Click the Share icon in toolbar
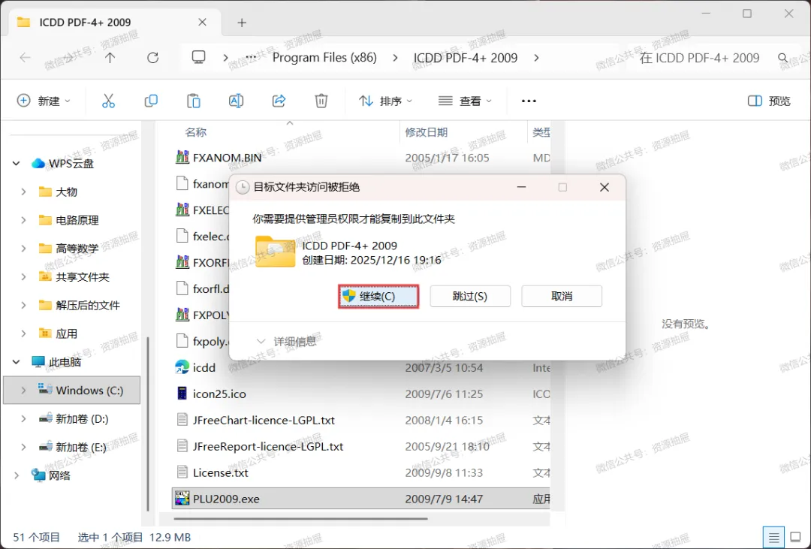Screen dimensions: 811x549 279,101
